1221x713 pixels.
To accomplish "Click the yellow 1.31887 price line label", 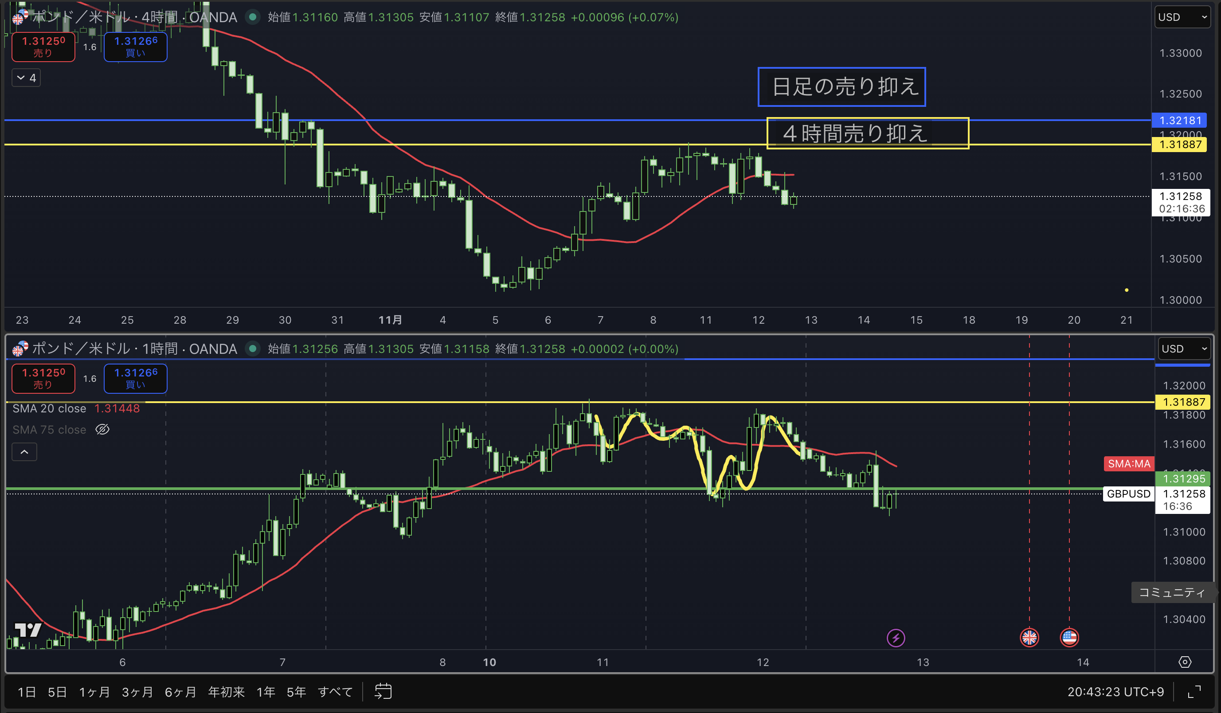I will (x=1178, y=145).
